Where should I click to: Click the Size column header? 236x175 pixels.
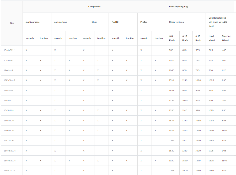pyautogui.click(x=12, y=23)
